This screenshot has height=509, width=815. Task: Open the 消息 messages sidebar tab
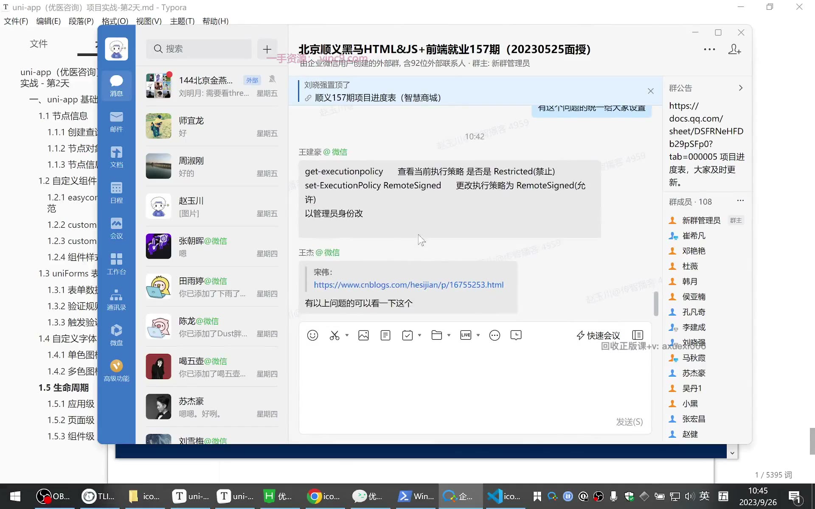[x=116, y=86]
